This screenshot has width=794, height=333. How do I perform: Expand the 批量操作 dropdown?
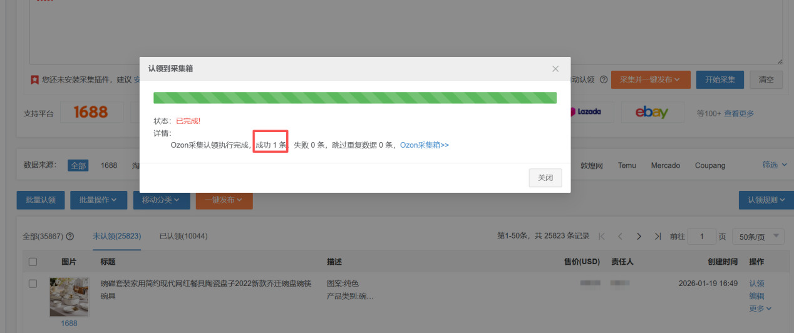98,200
